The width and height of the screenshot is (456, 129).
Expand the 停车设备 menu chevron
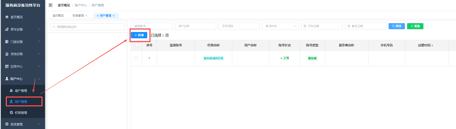tap(39, 29)
